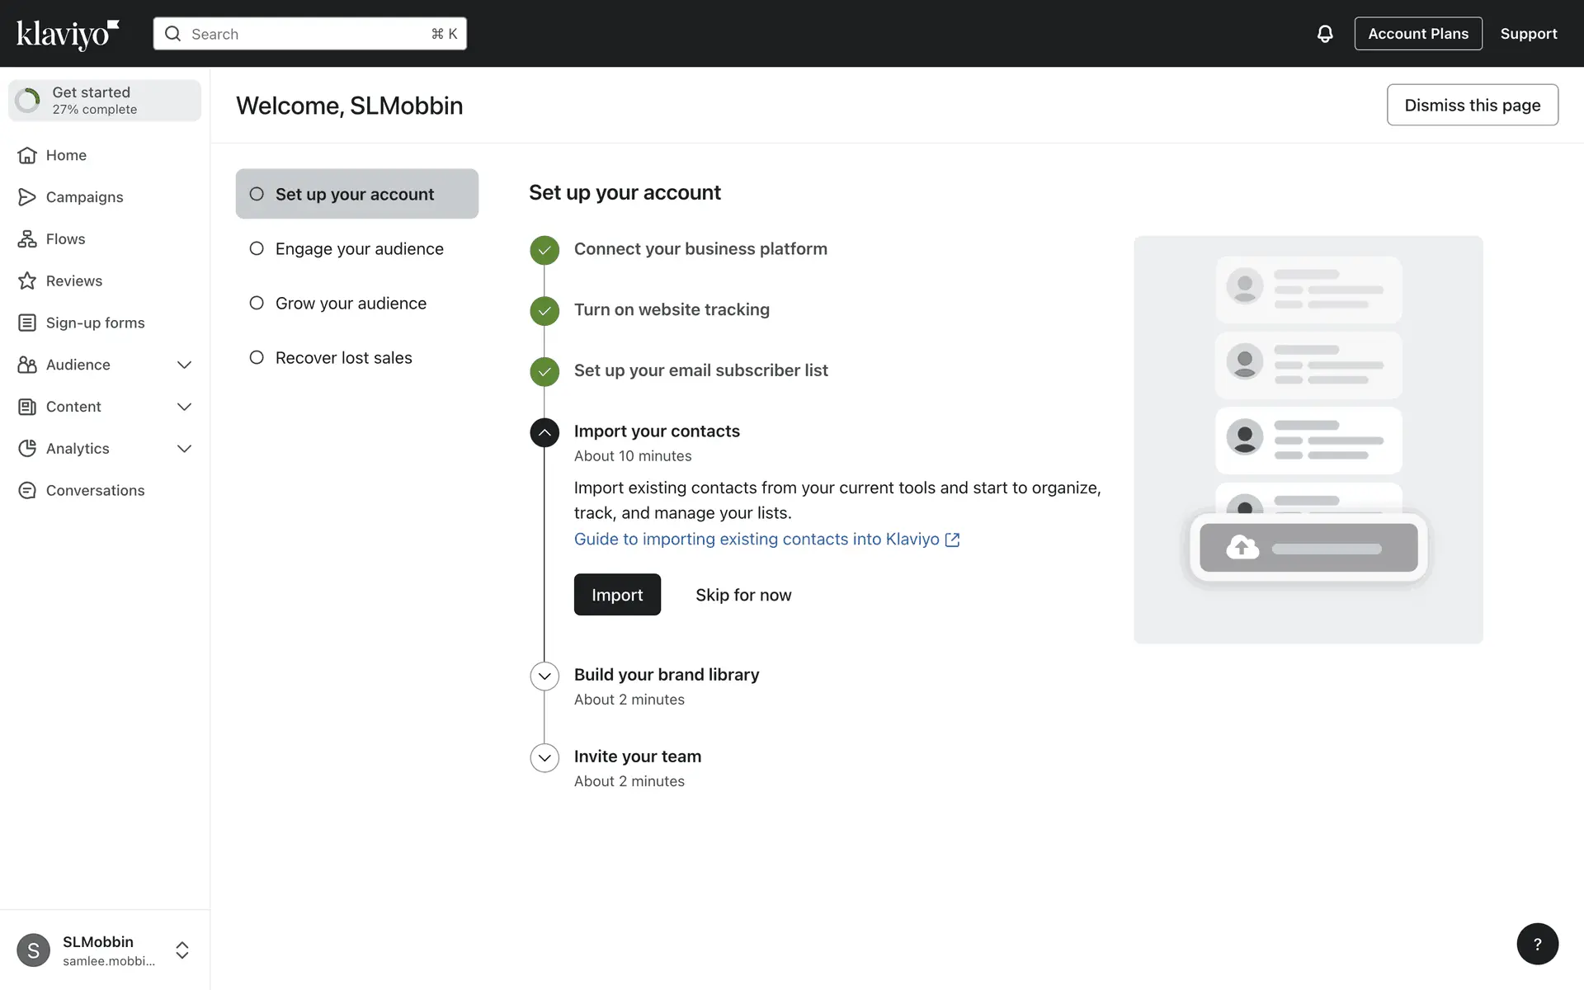Select the Set up your account tab
This screenshot has height=990, width=1584.
pos(356,194)
